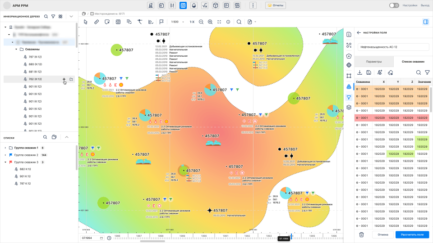Zoom in on the map

pyautogui.click(x=210, y=22)
